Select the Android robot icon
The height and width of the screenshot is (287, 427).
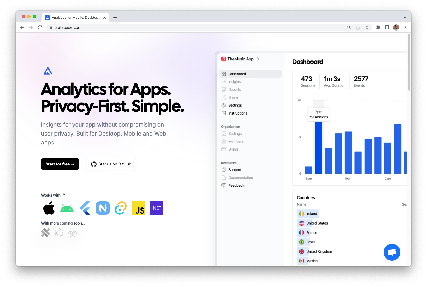pyautogui.click(x=67, y=208)
